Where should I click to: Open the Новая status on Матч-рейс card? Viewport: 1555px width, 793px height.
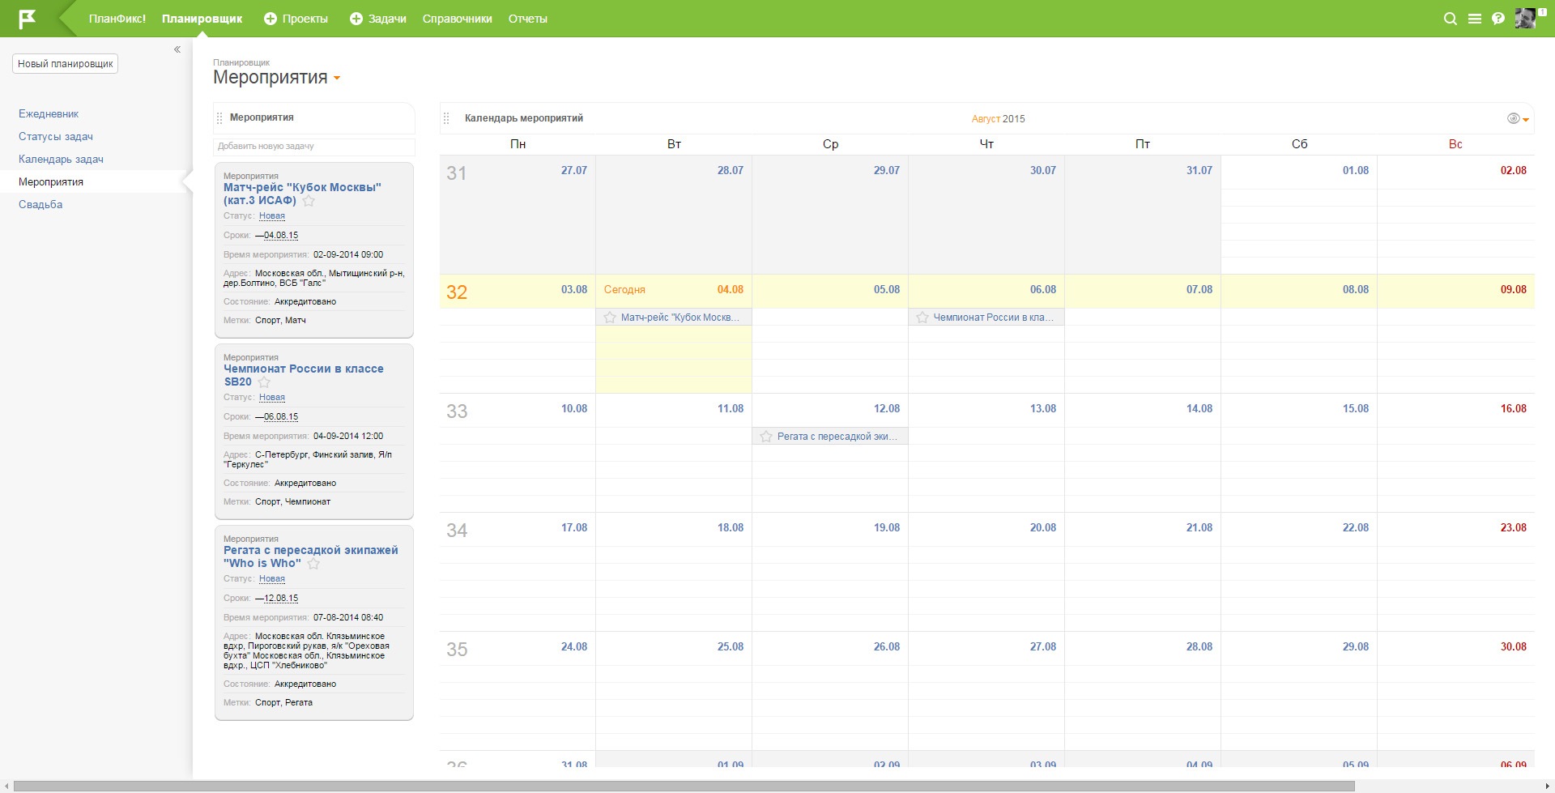(x=272, y=216)
